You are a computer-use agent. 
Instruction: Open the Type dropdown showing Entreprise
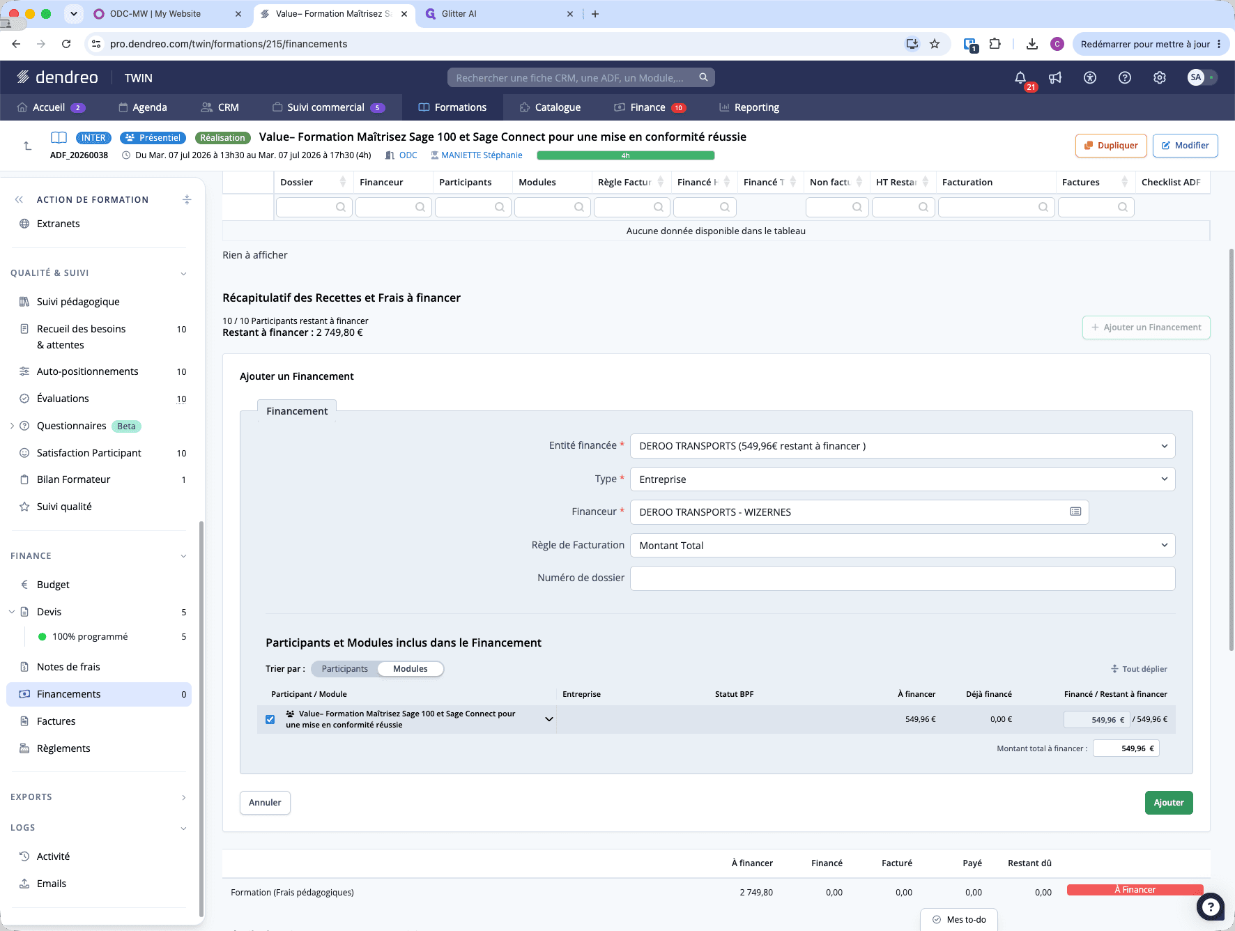(903, 479)
